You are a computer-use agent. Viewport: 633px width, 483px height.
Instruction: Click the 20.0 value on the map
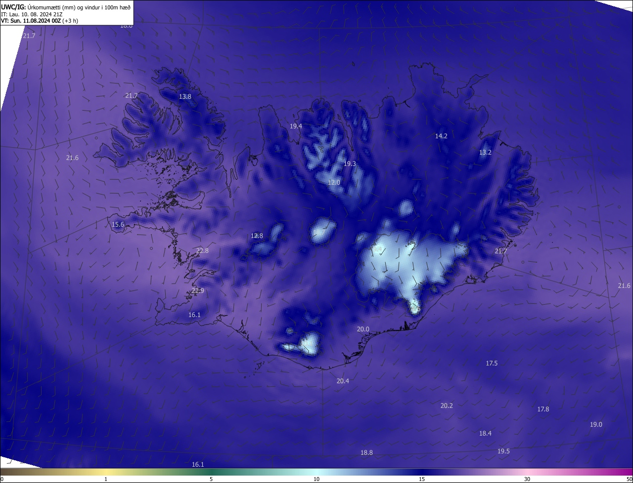click(363, 329)
